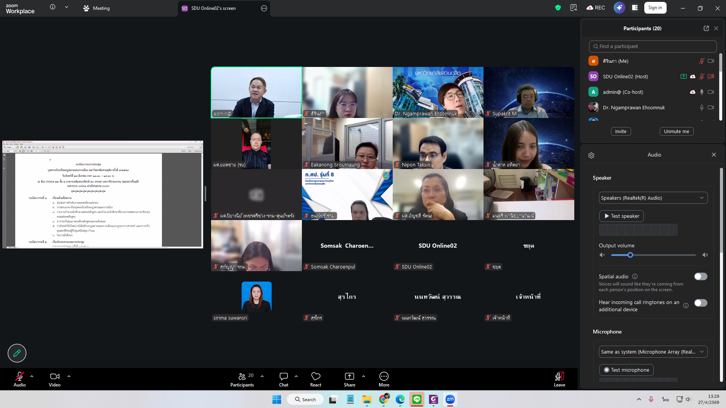Open the AI Companion icon
Image resolution: width=726 pixels, height=408 pixels.
(619, 8)
